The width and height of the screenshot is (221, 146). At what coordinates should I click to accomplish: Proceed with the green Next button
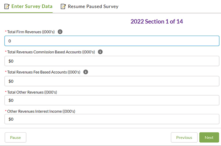click(x=209, y=137)
